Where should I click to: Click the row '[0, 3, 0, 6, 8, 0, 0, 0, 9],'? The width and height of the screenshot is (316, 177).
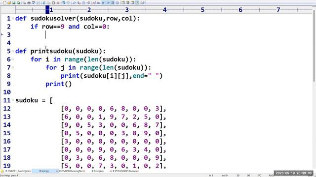[114, 157]
